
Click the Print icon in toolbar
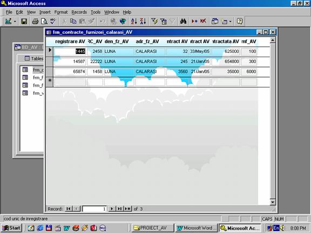point(35,21)
